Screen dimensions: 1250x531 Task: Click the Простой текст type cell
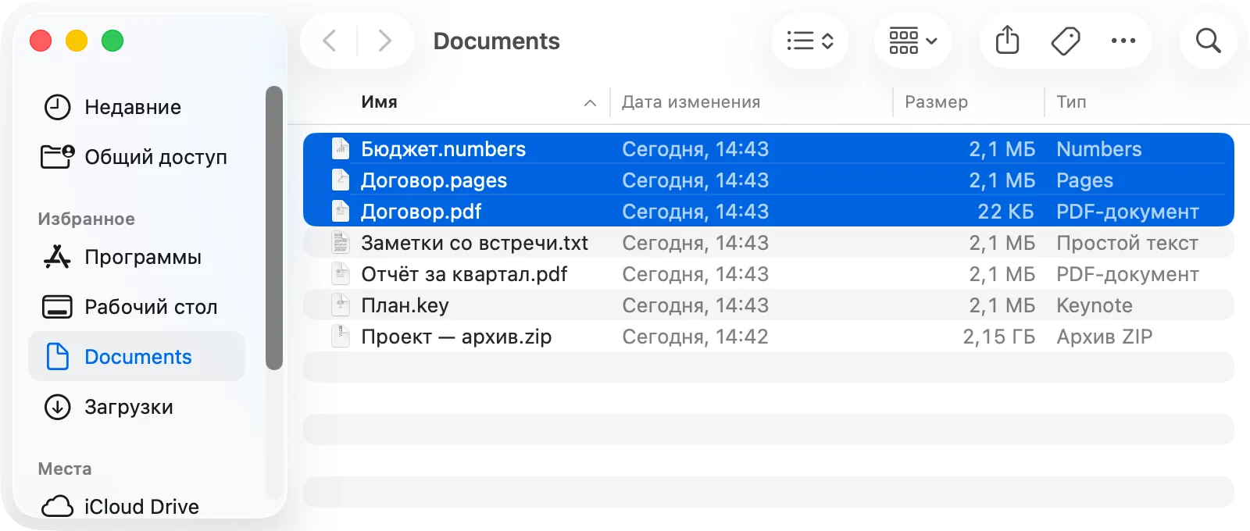coord(1127,243)
